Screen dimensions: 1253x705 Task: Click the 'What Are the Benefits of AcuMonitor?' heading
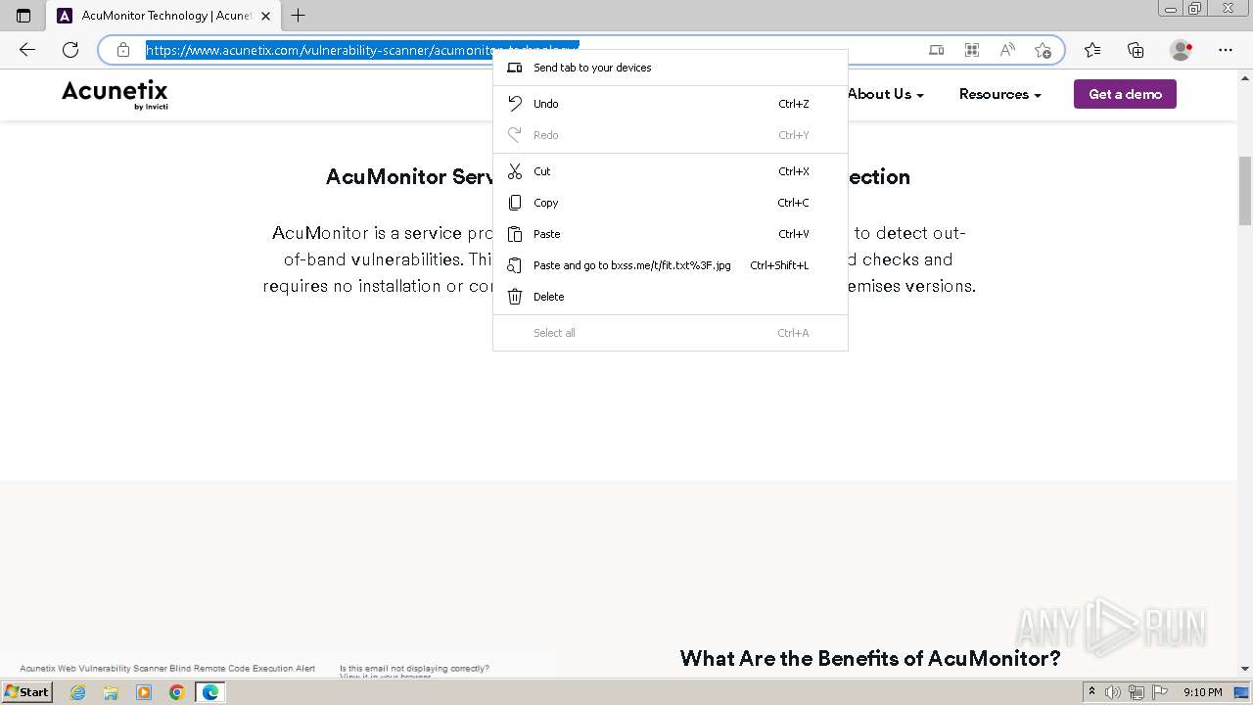[870, 658]
